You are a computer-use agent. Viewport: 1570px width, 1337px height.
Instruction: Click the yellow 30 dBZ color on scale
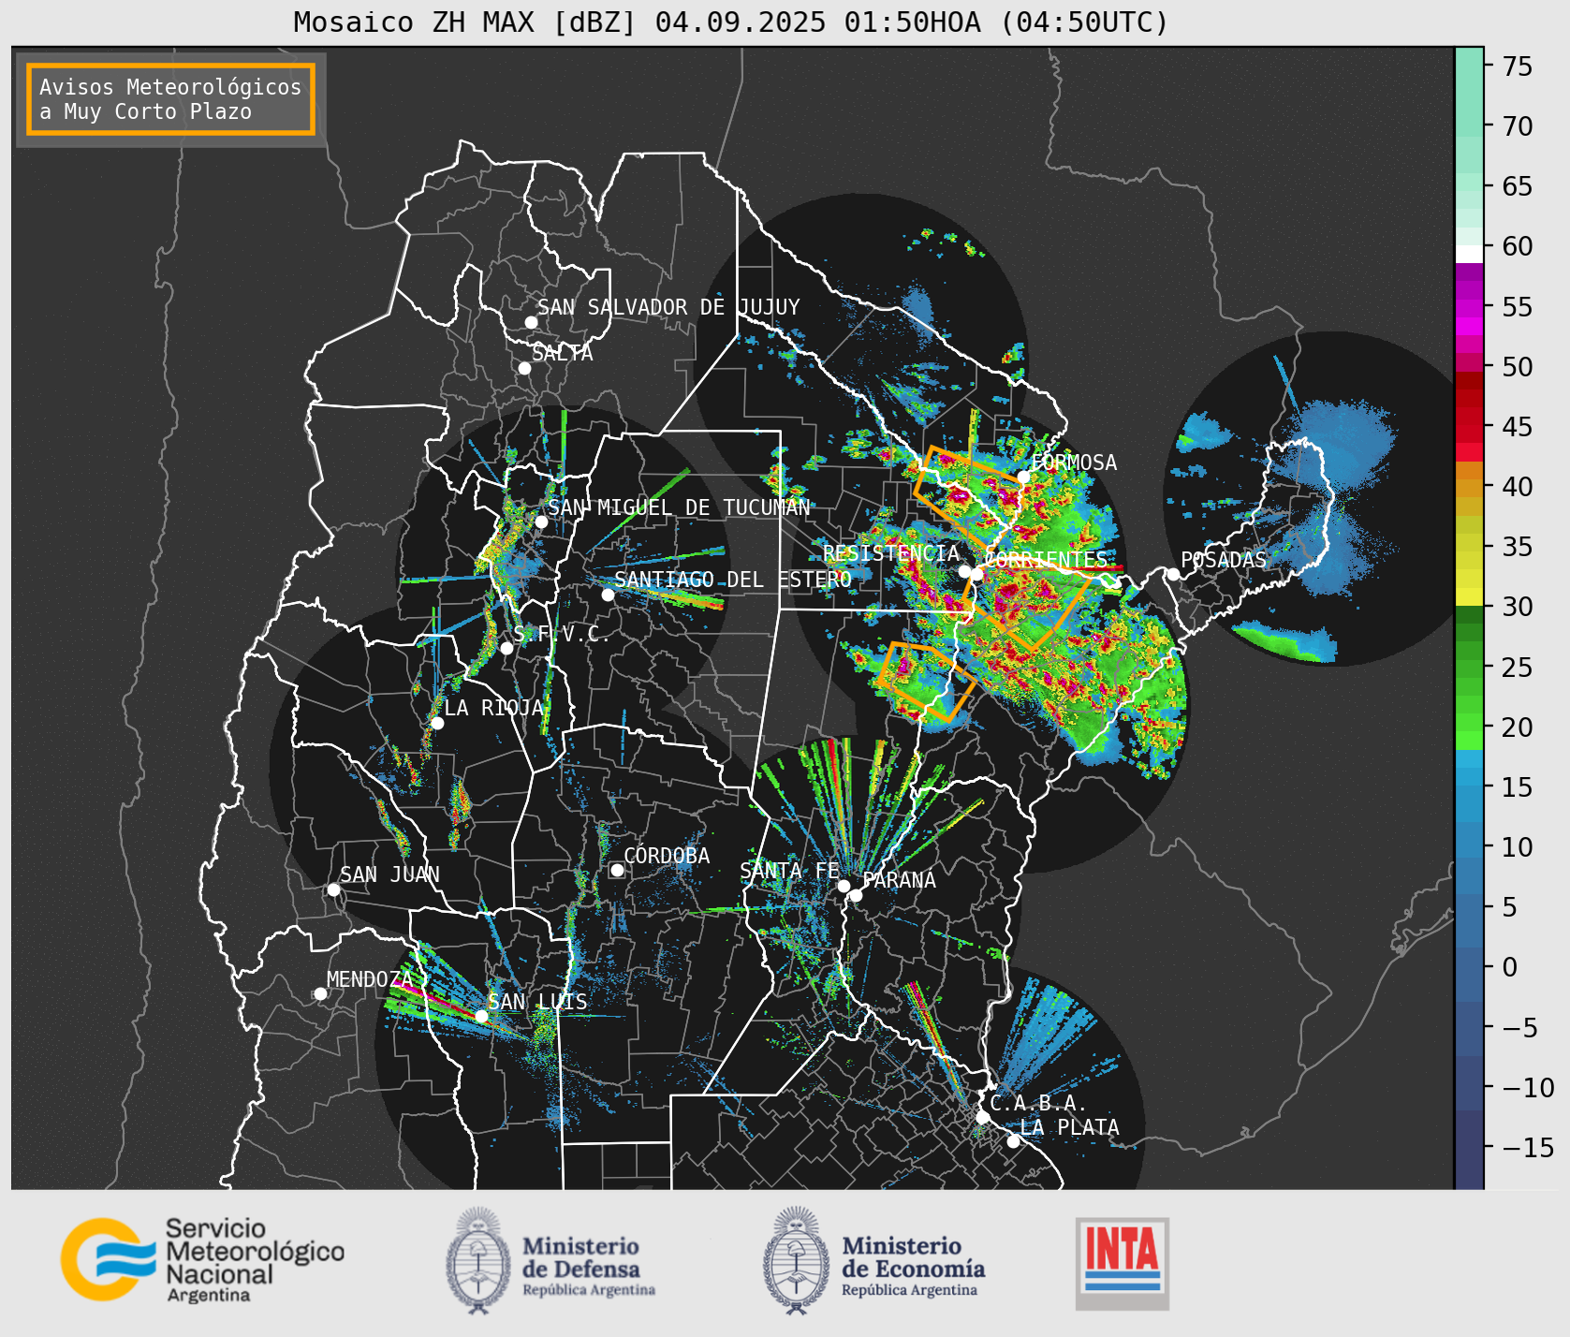point(1469,596)
